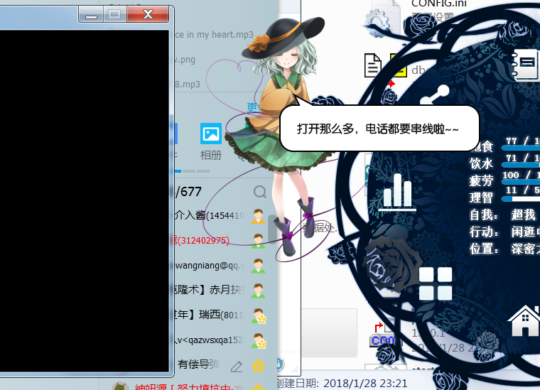Select member 介入酱(1454419
This screenshot has width=540, height=390.
click(x=210, y=215)
